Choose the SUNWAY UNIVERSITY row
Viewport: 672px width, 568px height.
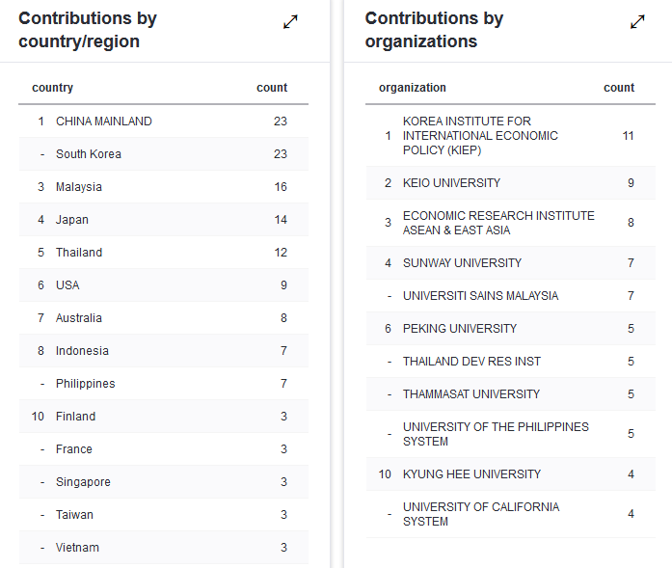[511, 262]
